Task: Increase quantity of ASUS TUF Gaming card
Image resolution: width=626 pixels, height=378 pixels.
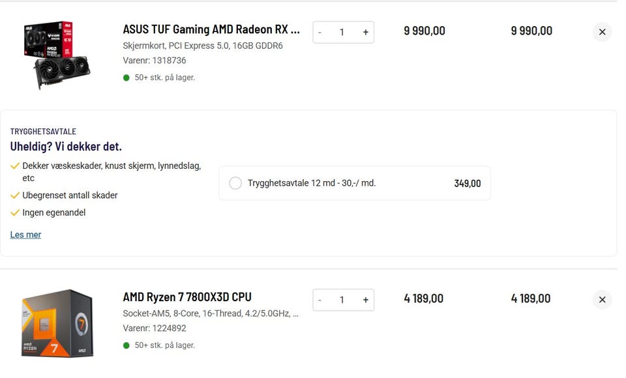Action: (365, 33)
